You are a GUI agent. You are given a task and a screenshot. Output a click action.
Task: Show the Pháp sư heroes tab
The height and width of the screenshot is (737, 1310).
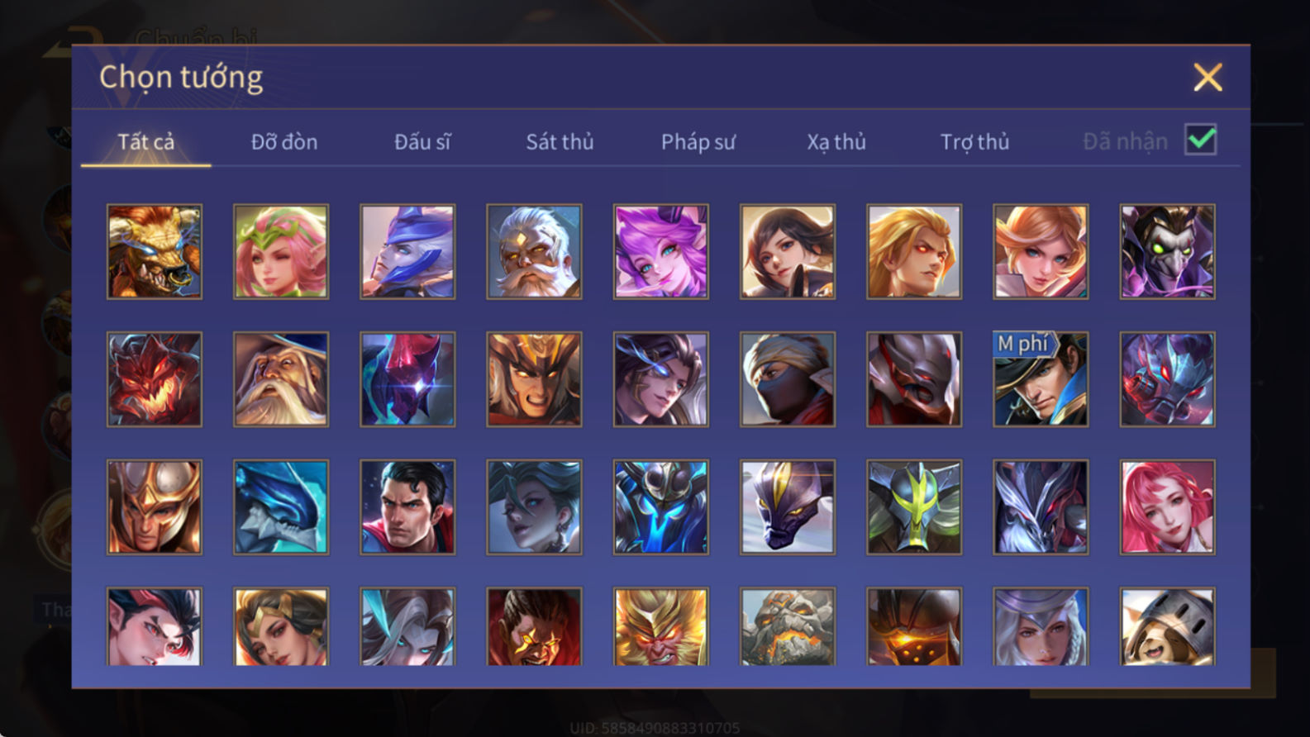tap(698, 142)
